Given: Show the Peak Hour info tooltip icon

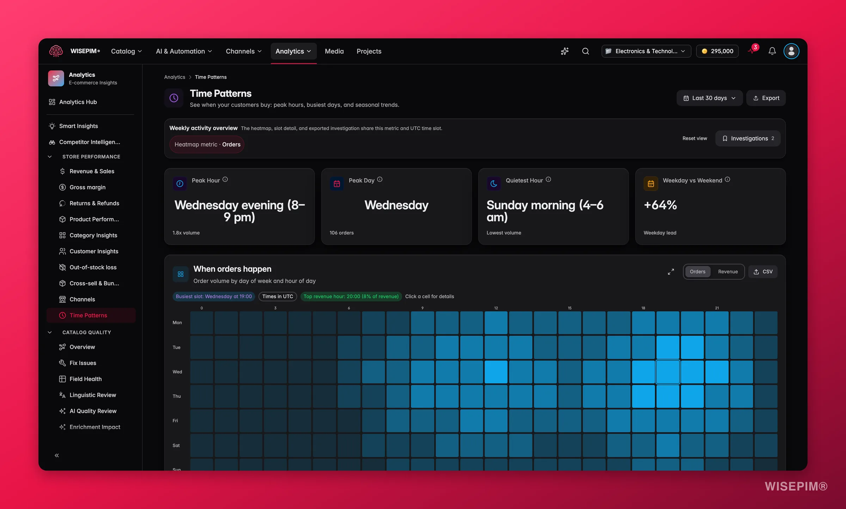Looking at the screenshot, I should [225, 180].
